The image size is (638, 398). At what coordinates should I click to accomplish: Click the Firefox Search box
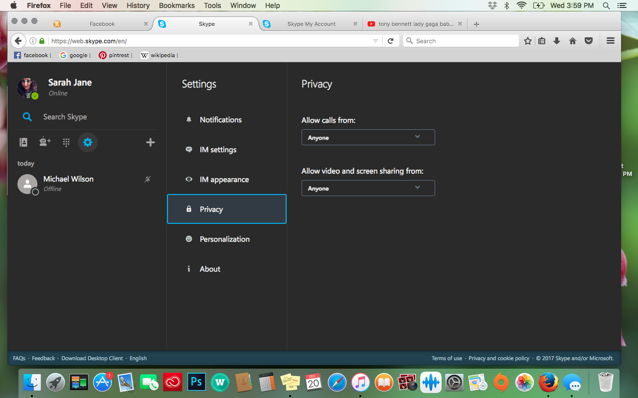pos(461,41)
